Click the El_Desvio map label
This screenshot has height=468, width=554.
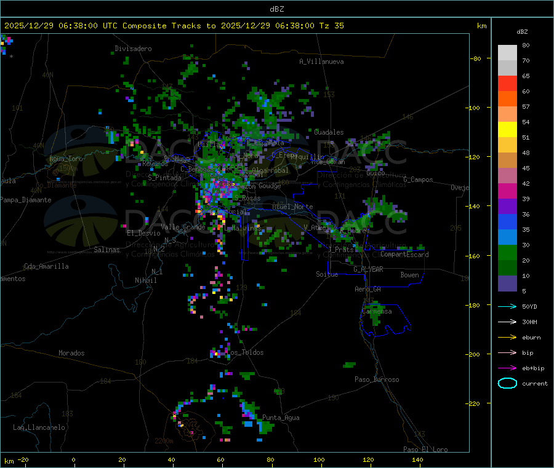pyautogui.click(x=143, y=233)
